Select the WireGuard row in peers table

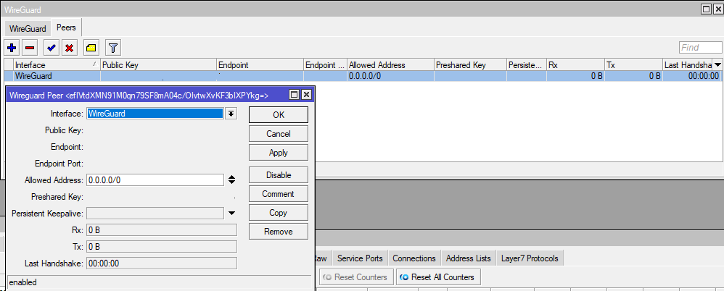363,76
